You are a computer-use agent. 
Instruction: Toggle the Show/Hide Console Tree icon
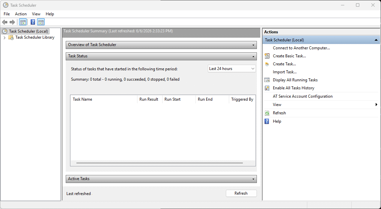tap(23, 22)
